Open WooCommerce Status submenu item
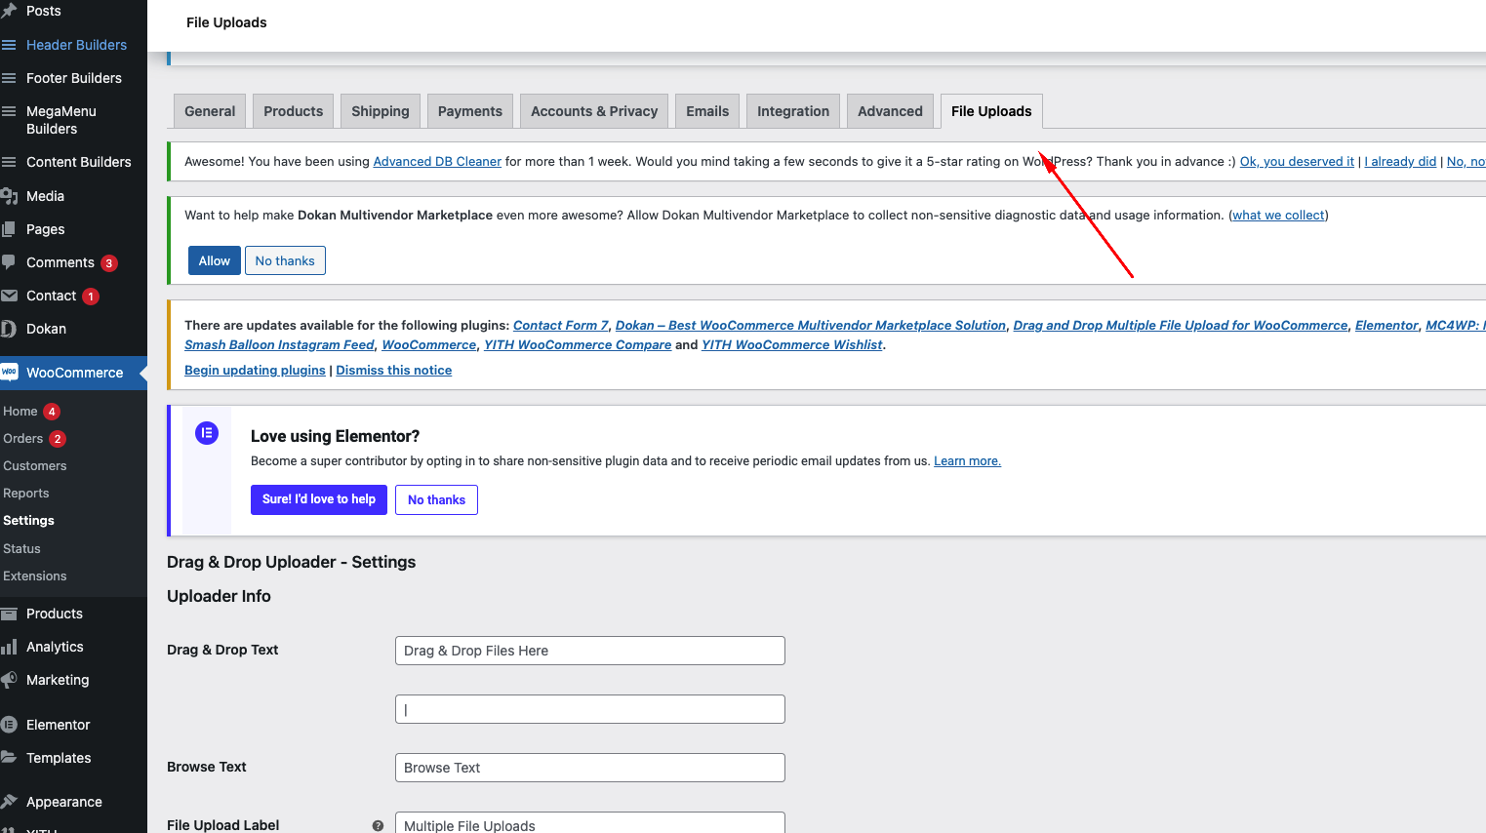The height and width of the screenshot is (833, 1486). (22, 549)
